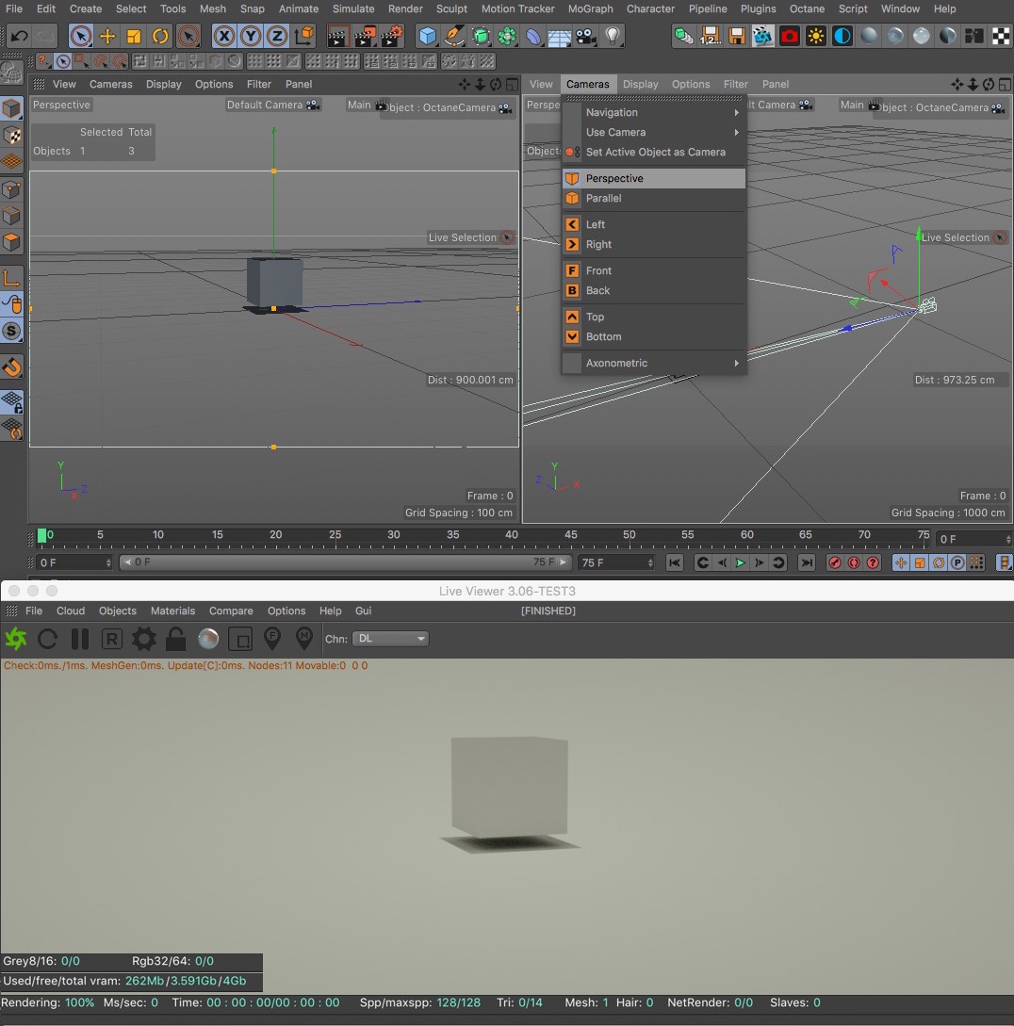Viewport: 1014px width, 1026px height.
Task: Expand the Navigation submenu
Action: [x=654, y=112]
